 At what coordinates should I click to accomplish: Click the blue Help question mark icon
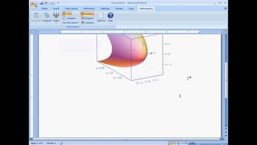pyautogui.click(x=110, y=16)
